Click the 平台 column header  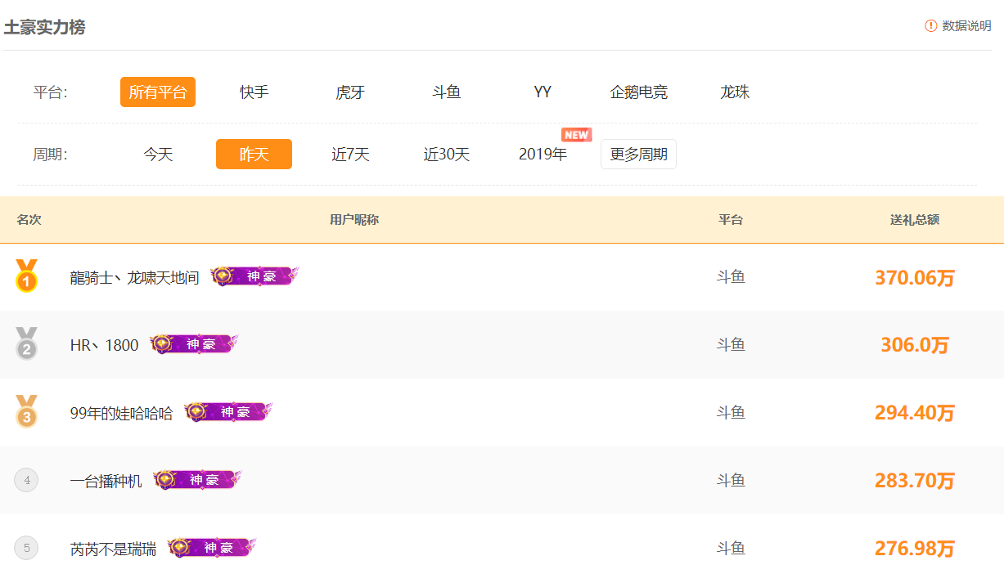click(731, 220)
